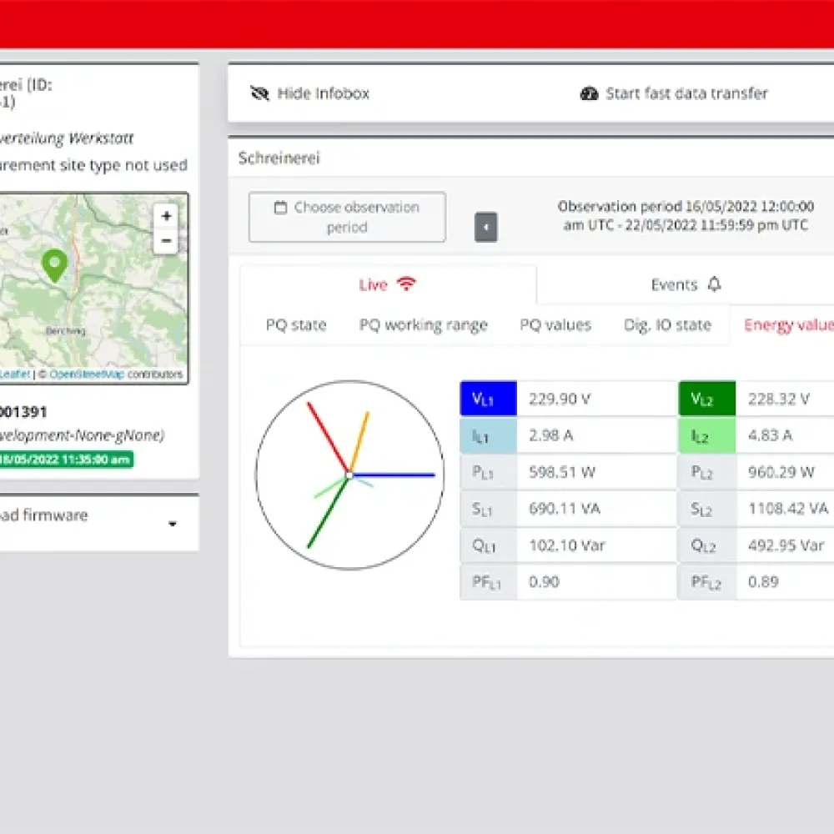Open the Events tab
Image resolution: width=834 pixels, height=834 pixels.
point(686,284)
